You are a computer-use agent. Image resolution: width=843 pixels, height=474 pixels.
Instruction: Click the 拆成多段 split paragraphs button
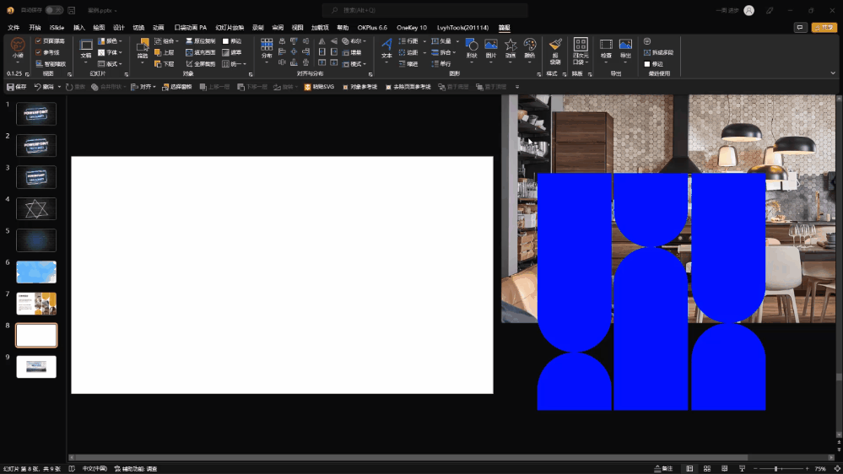658,52
